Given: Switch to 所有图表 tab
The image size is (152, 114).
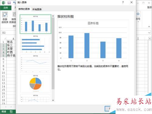Looking at the screenshot, I should click(37, 9).
